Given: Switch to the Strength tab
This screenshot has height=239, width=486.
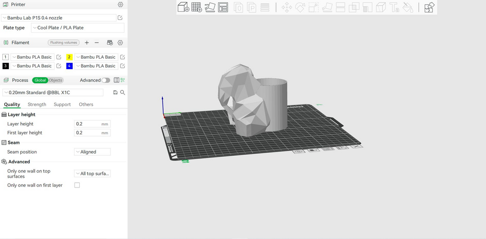Looking at the screenshot, I should [x=37, y=105].
